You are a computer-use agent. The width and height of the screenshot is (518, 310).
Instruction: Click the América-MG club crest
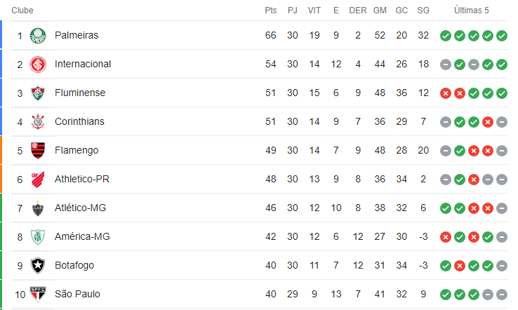38,237
